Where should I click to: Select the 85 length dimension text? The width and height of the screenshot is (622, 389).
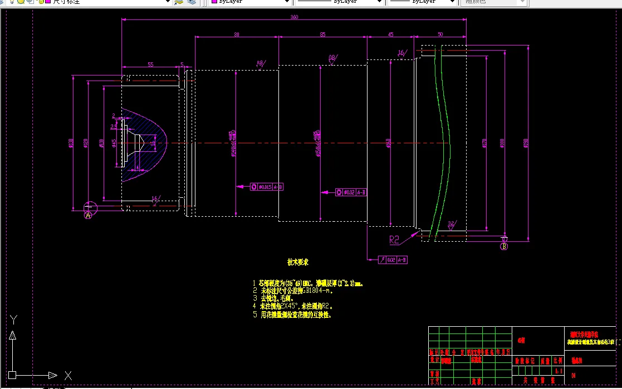(x=322, y=34)
